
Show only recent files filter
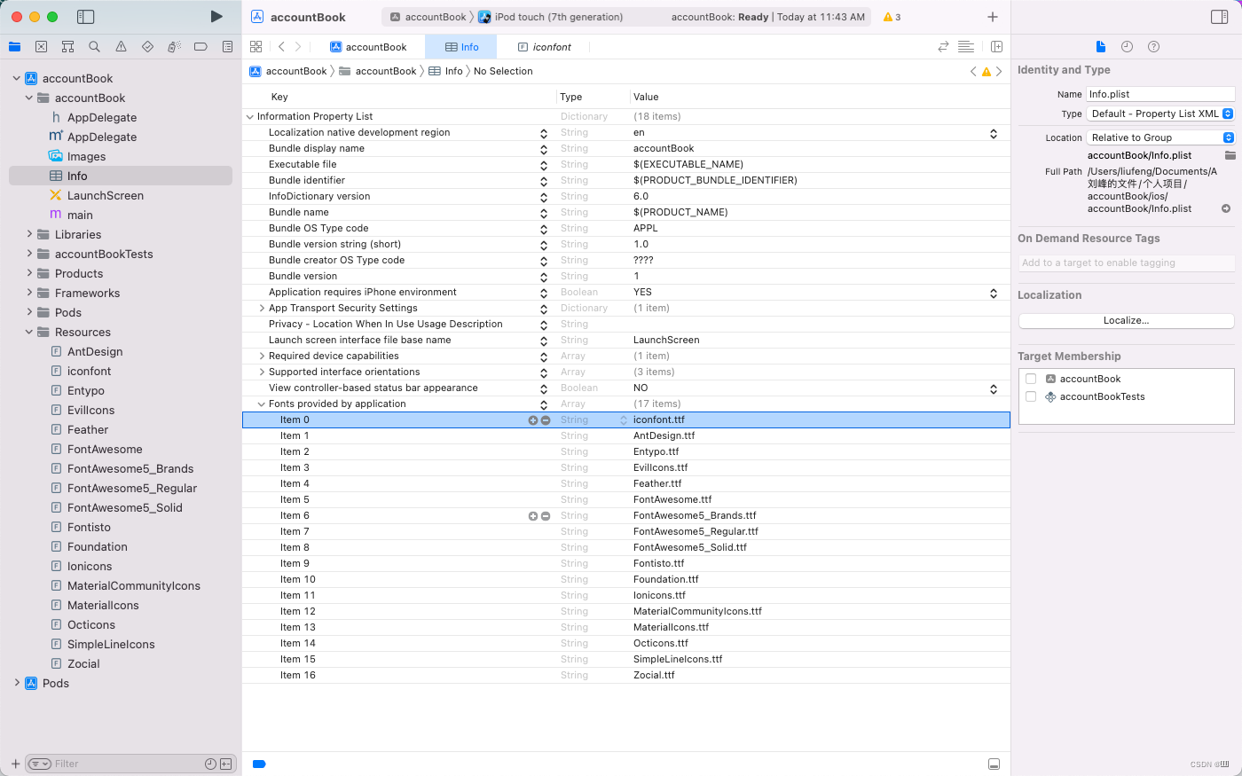point(210,764)
